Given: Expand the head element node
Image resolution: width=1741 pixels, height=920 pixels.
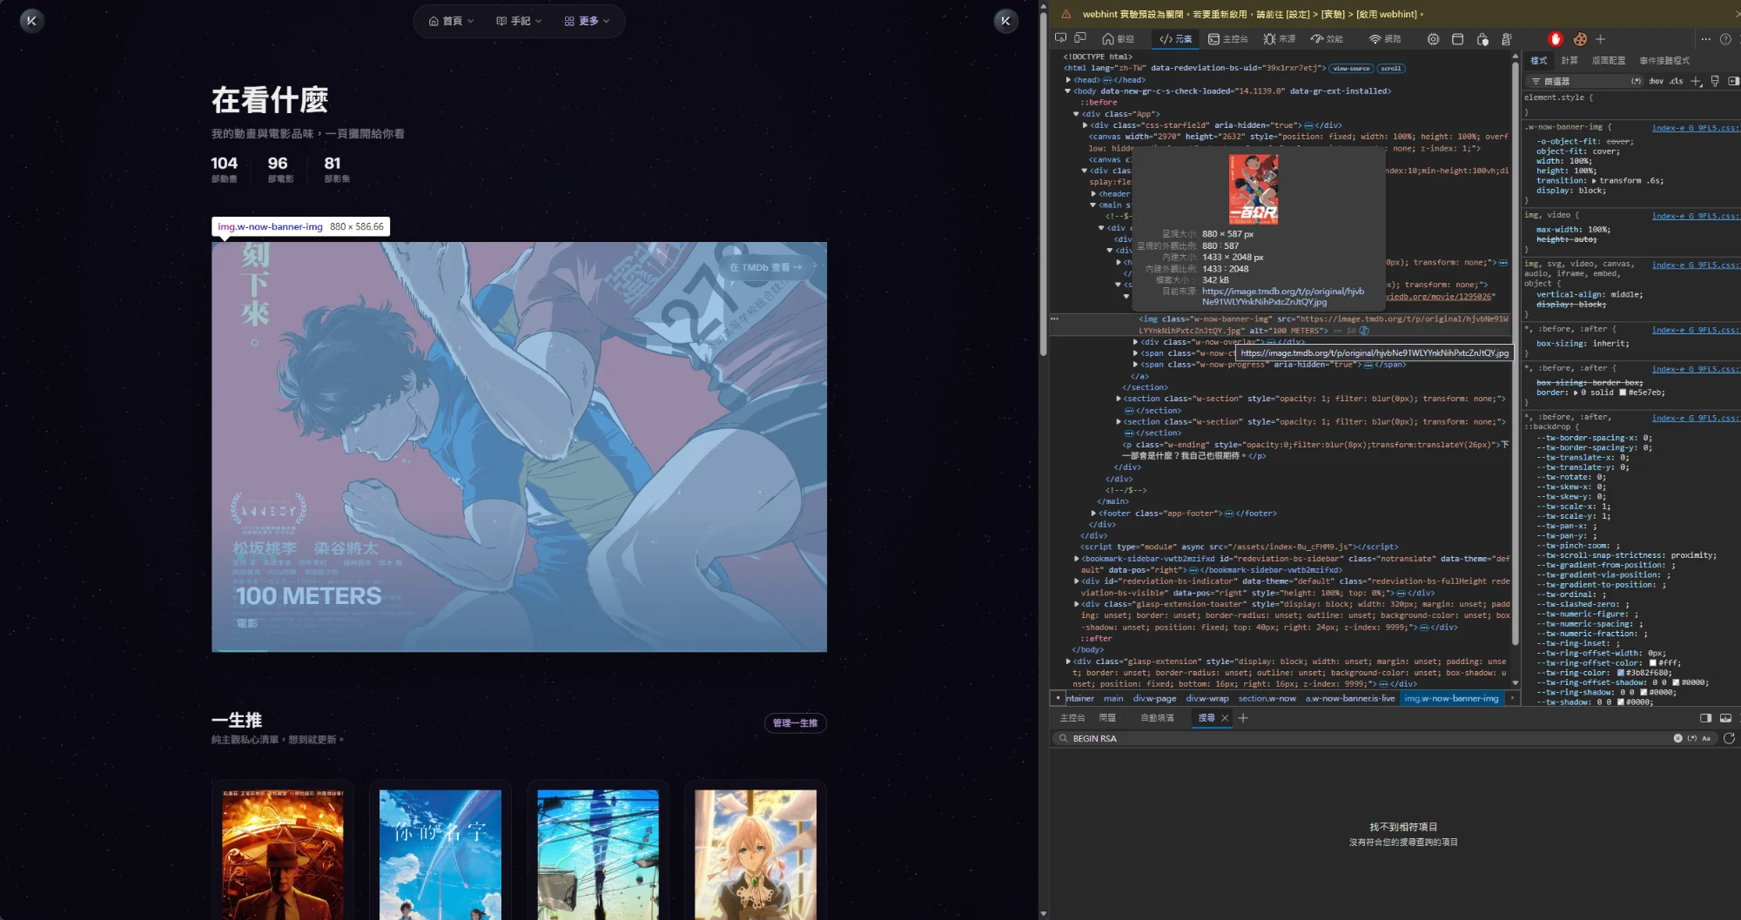Looking at the screenshot, I should (x=1068, y=79).
